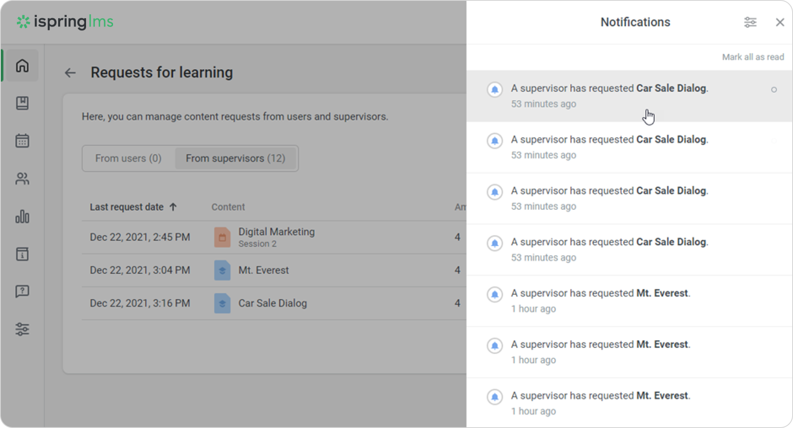
Task: Open the help question bubble icon
Action: pyautogui.click(x=22, y=292)
